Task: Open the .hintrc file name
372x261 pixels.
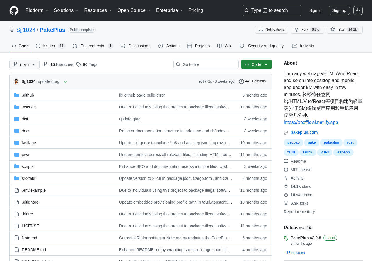Action: pos(27,214)
